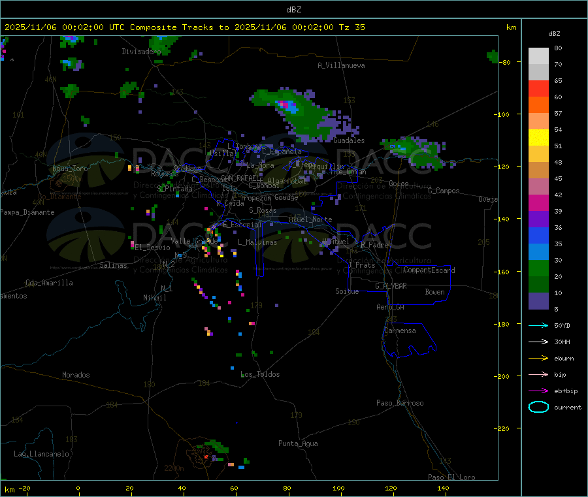The image size is (588, 497).
Task: Select the dusty pink 42 dBZ swatch
Action: [538, 186]
